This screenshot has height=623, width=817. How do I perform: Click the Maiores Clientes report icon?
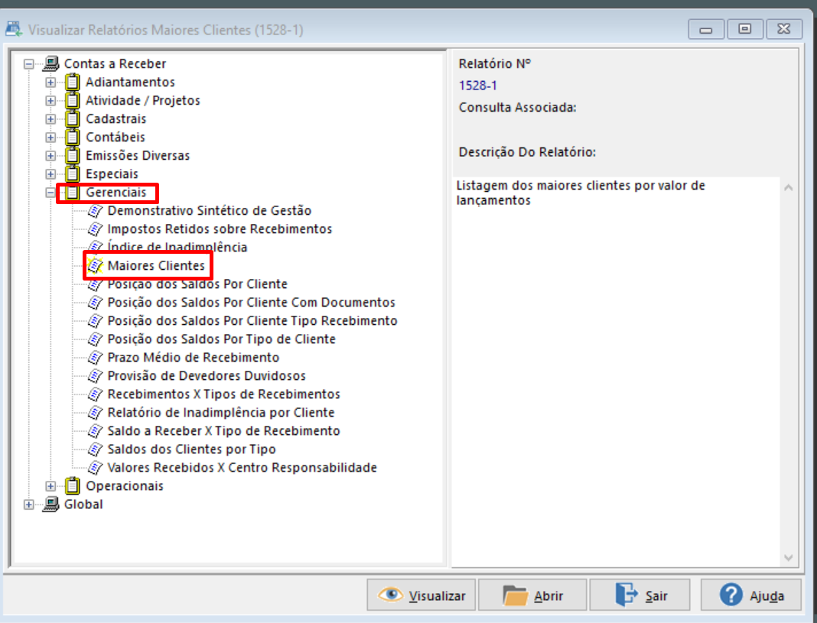(x=95, y=265)
